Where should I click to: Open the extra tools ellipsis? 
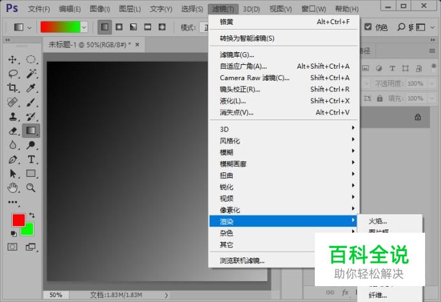13,202
